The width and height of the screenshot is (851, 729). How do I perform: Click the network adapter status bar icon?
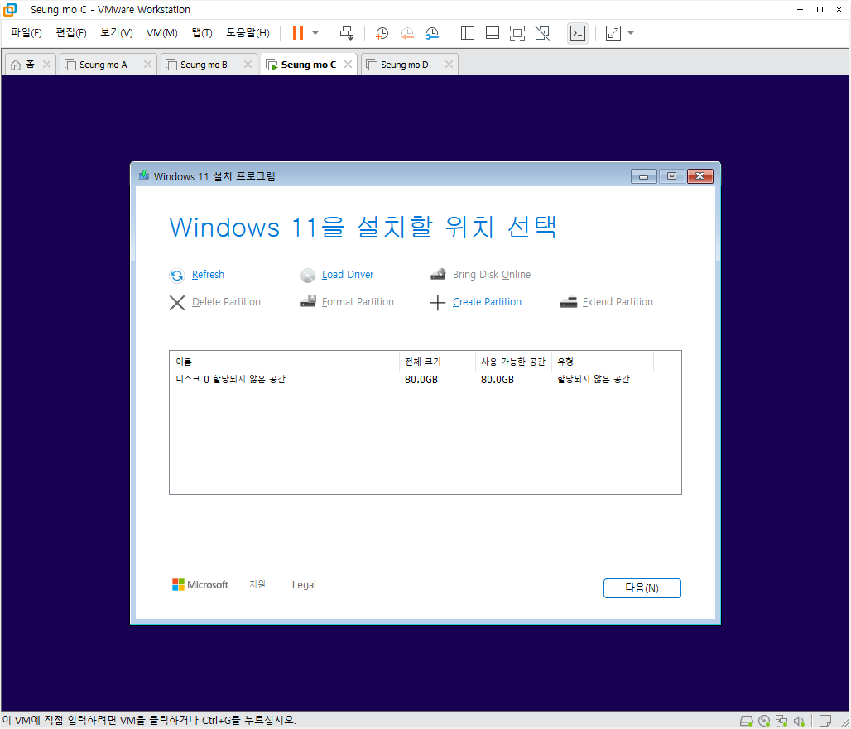point(781,721)
